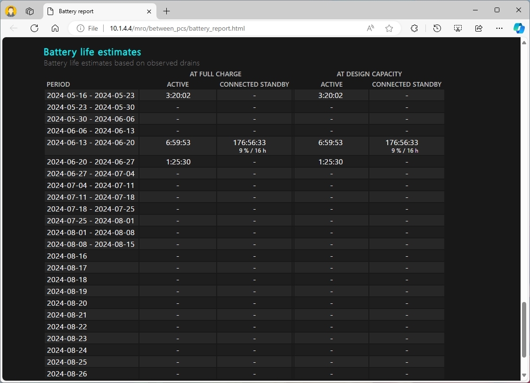Select the 2024-08-25 row date
The width and height of the screenshot is (530, 383).
(67, 362)
